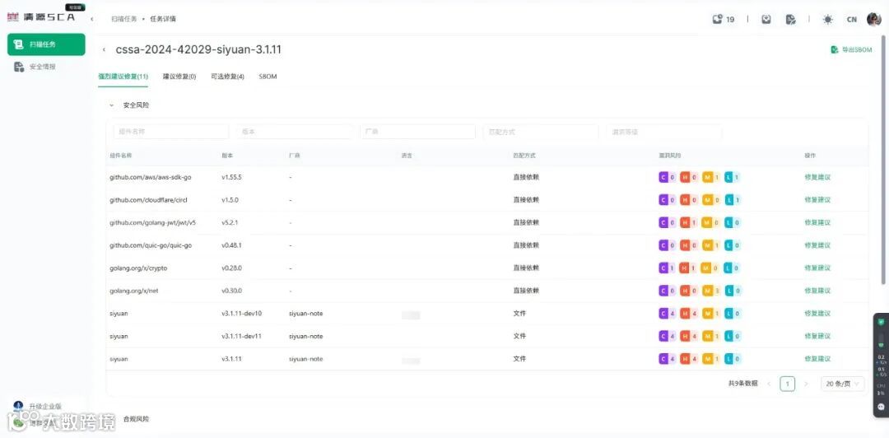Click red H badge in siyuan v3.1.11-dev10 row
Image resolution: width=889 pixels, height=438 pixels.
(x=688, y=313)
